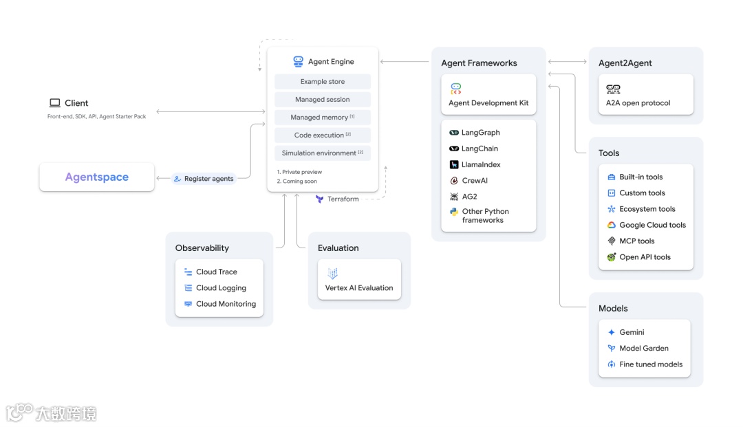Viewport: 743px width, 427px height.
Task: Click the Cloud Monitoring icon
Action: (x=188, y=304)
